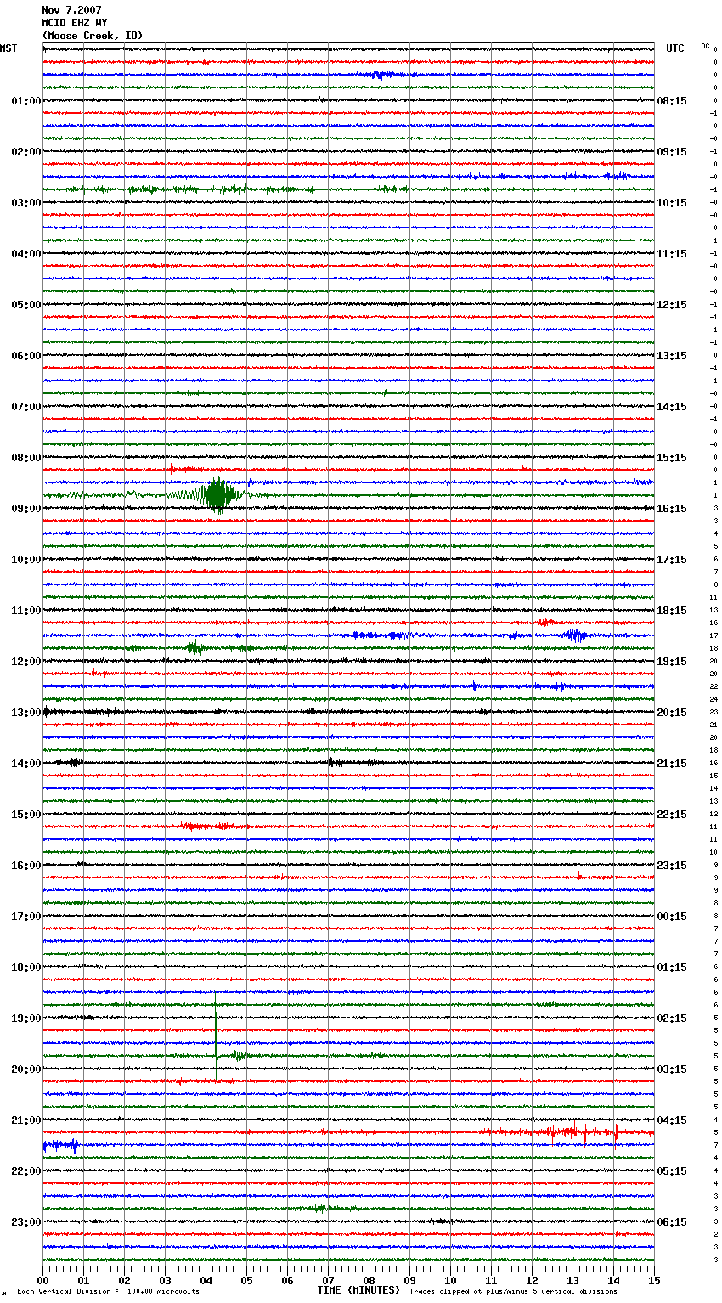This screenshot has width=722, height=1303.
Task: Select the "16:00" MST time label
Action: pyautogui.click(x=26, y=866)
